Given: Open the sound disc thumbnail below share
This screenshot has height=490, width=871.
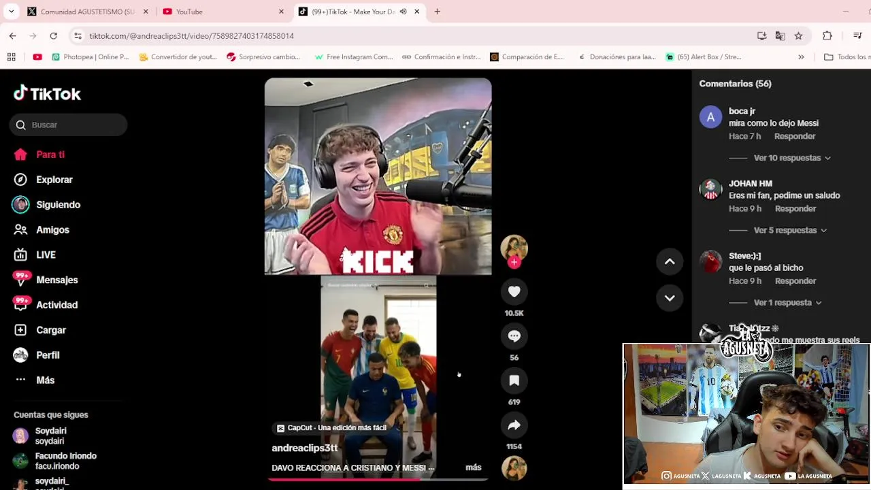Looking at the screenshot, I should pyautogui.click(x=514, y=468).
